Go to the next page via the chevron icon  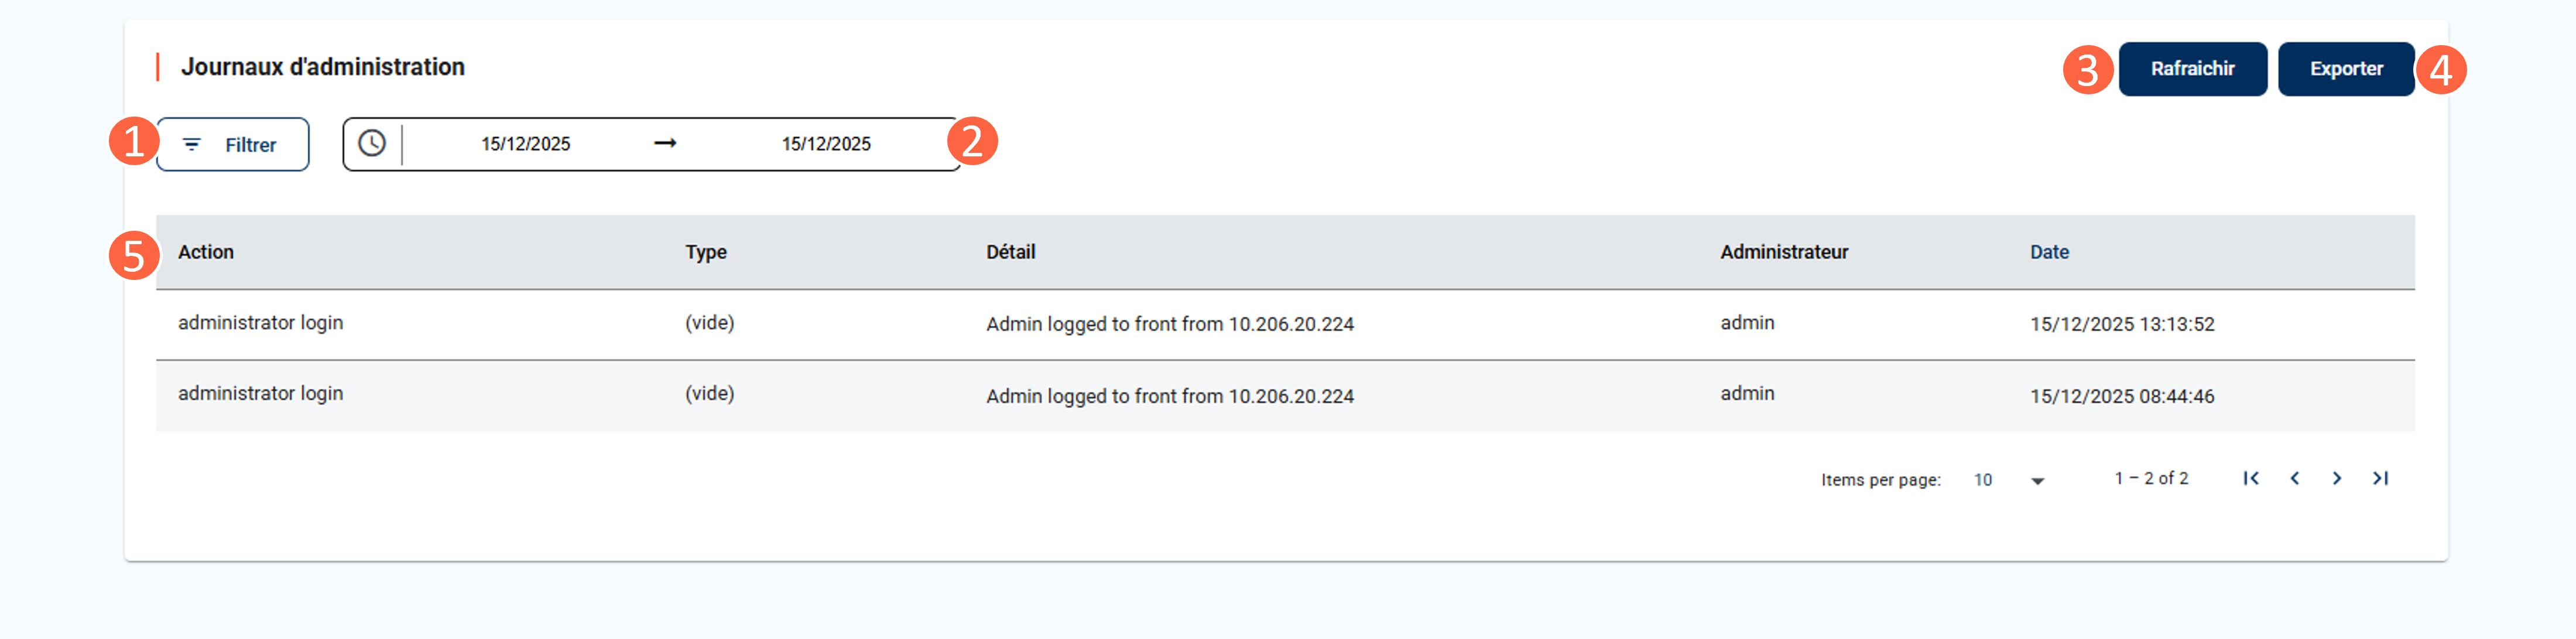tap(2337, 479)
